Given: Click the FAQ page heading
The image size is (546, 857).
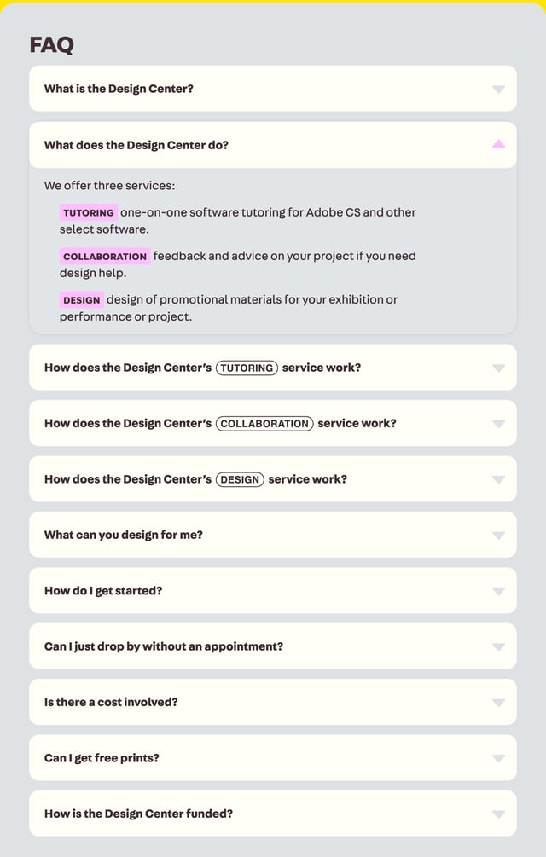Looking at the screenshot, I should 52,45.
